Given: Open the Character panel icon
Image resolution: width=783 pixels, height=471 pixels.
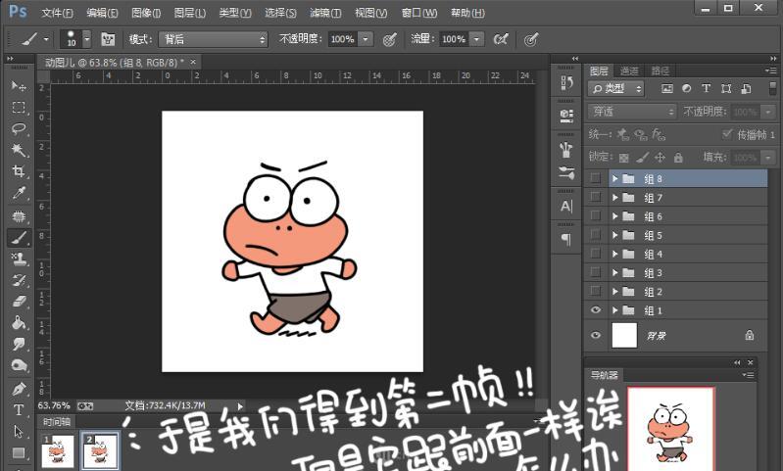Looking at the screenshot, I should 565,206.
